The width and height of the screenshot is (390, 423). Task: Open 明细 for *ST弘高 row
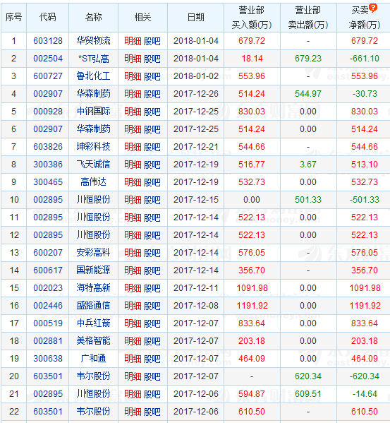[133, 59]
